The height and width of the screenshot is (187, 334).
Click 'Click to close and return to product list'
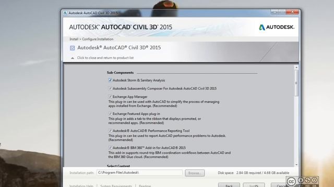pos(105,58)
